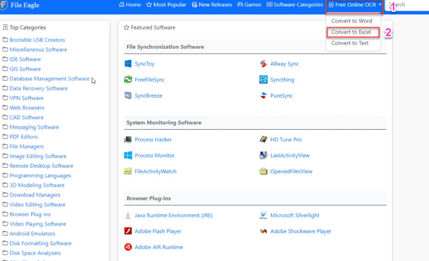429x261 pixels.
Task: Open the Adobe Shockwave Player link
Action: tap(301, 231)
